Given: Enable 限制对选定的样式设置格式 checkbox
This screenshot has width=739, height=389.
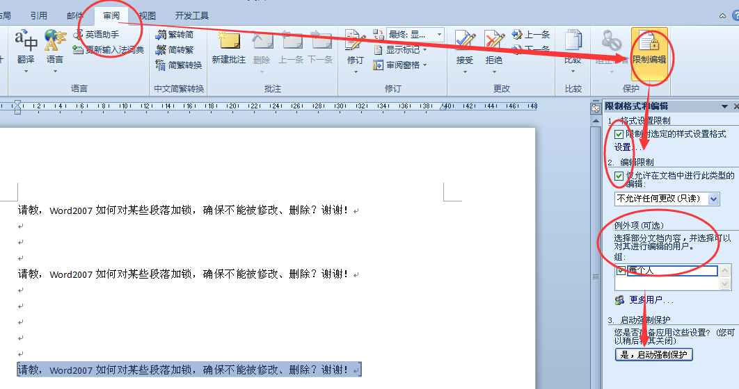Looking at the screenshot, I should click(619, 135).
